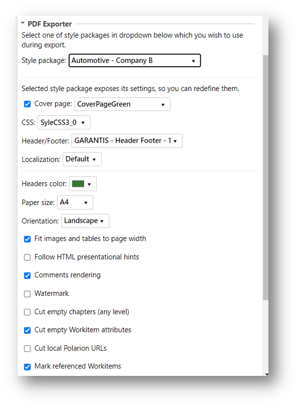The height and width of the screenshot is (407, 299).
Task: Enable Follow HTML presentational hints
Action: [x=27, y=257]
